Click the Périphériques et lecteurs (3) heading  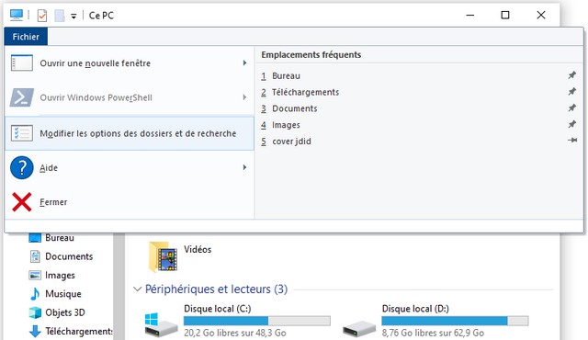[x=217, y=289]
